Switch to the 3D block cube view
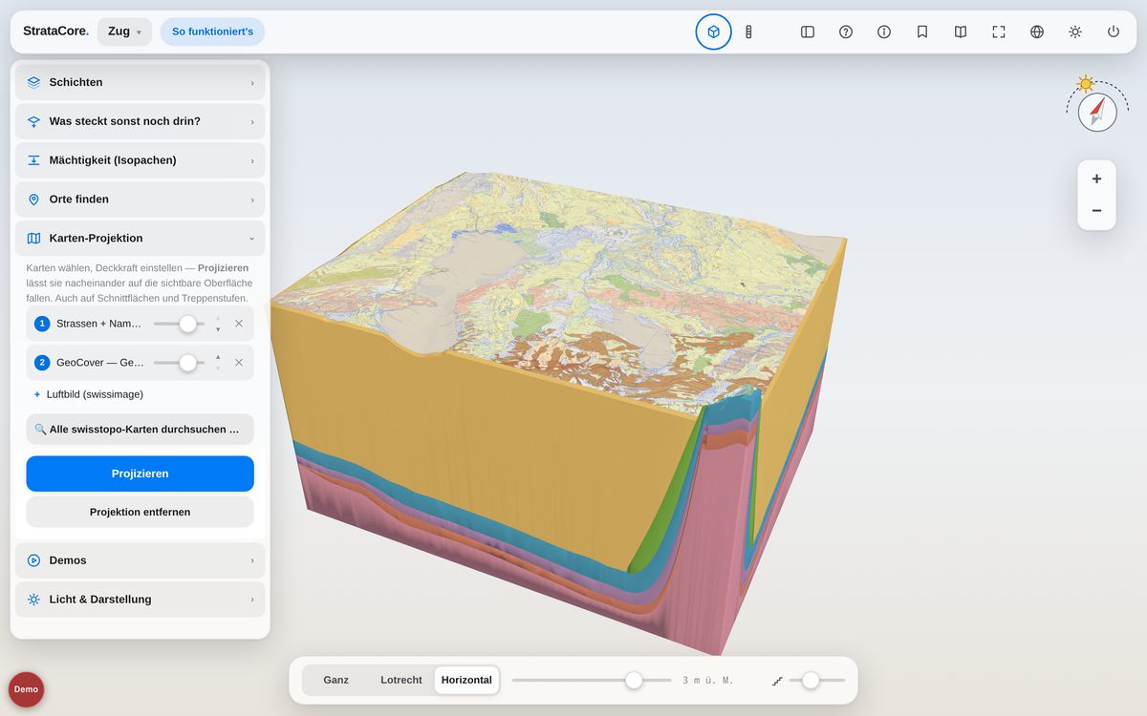Screen dimensions: 1147x716 (x=713, y=32)
